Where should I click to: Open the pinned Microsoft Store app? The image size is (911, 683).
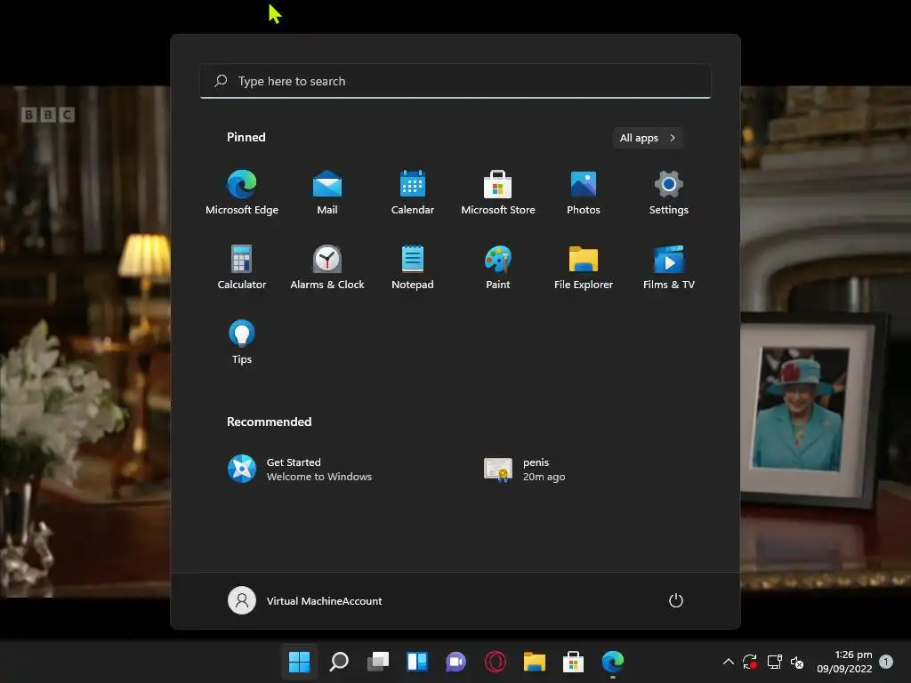point(498,192)
